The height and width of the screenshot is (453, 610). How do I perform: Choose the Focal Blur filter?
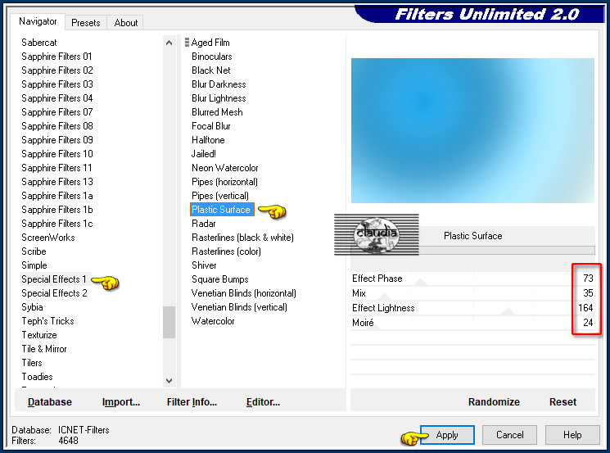(211, 126)
